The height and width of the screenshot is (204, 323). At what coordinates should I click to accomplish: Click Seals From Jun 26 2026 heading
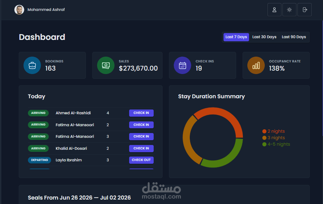click(x=79, y=198)
